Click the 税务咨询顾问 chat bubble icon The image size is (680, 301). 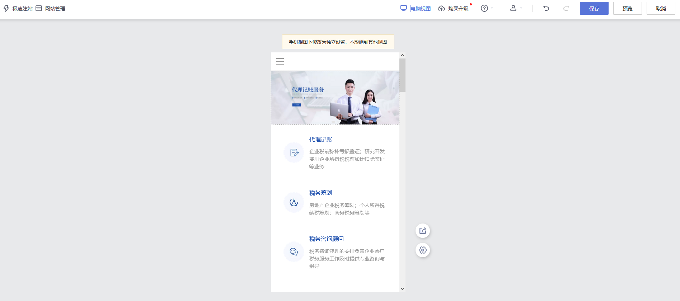[294, 252]
